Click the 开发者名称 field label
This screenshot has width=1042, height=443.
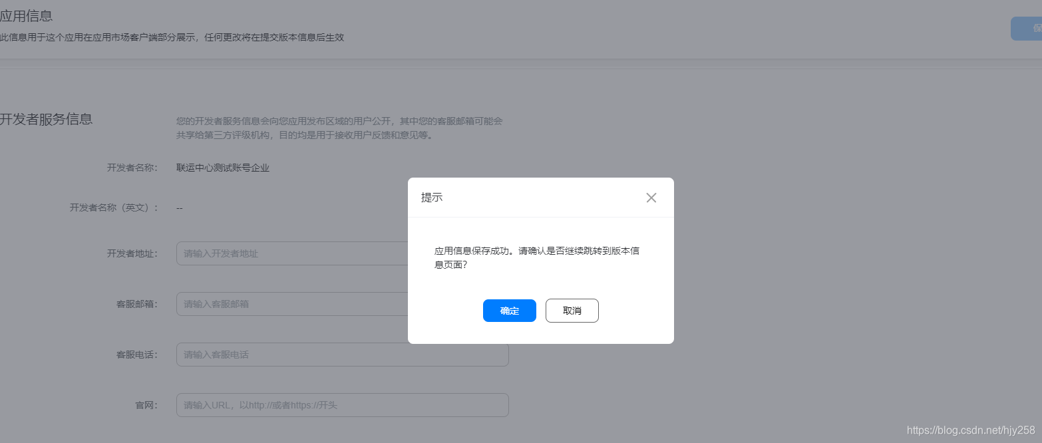(132, 168)
